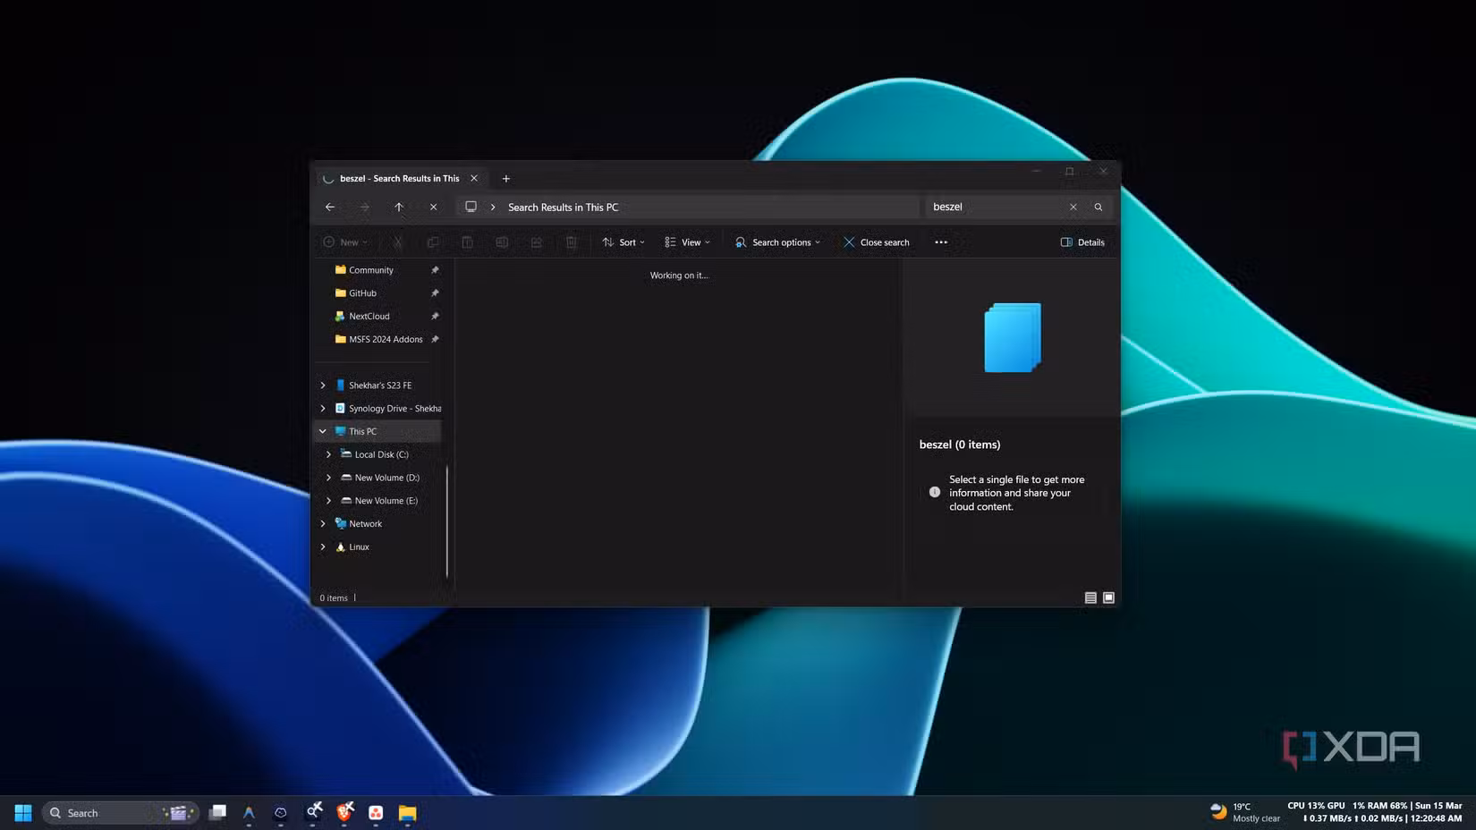Select the beszel Search Results tab

point(400,178)
